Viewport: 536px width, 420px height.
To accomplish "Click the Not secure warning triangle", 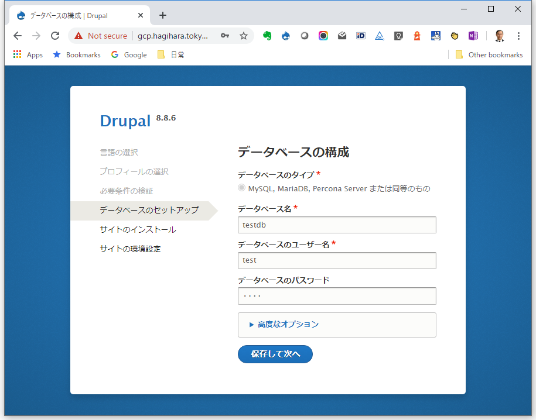I will pyautogui.click(x=78, y=36).
